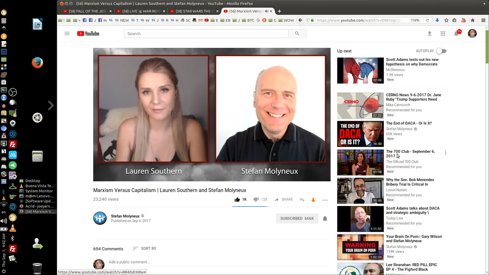Click the Firefox URL address field

coord(359,20)
